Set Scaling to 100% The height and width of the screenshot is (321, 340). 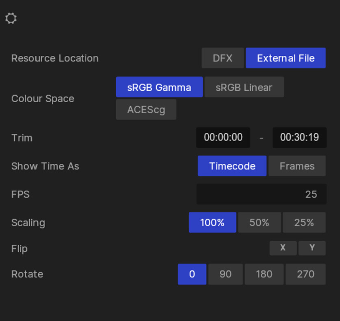click(212, 222)
